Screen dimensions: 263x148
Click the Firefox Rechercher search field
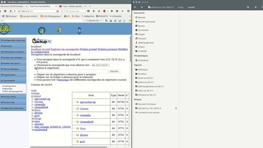coord(76,11)
